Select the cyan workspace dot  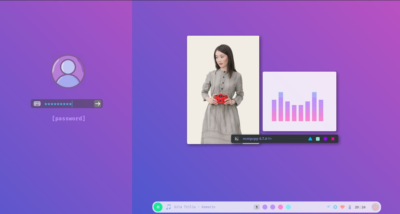pyautogui.click(x=288, y=207)
